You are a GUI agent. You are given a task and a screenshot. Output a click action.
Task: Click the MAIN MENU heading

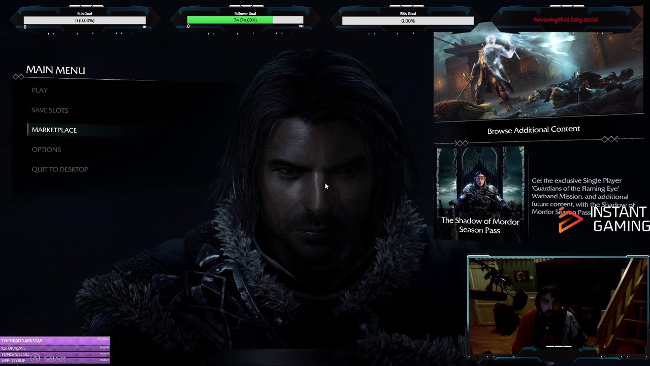[56, 70]
